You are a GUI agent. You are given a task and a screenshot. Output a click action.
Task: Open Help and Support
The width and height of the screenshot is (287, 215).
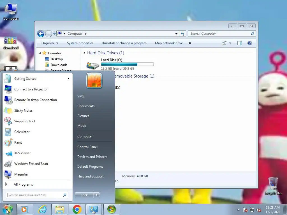pyautogui.click(x=91, y=176)
